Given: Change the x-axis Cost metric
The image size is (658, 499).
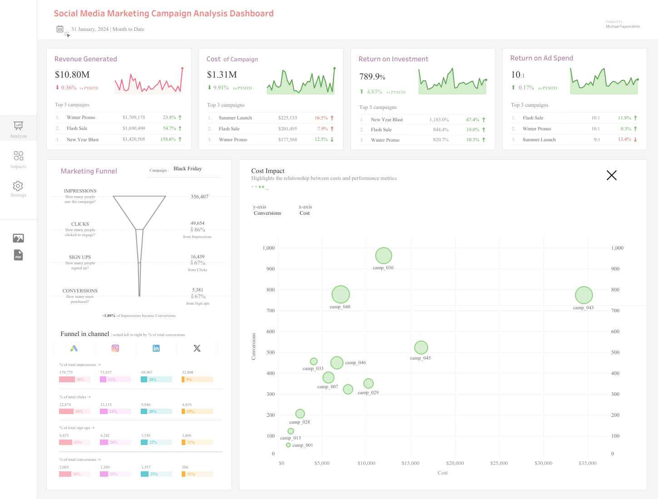Looking at the screenshot, I should tap(305, 213).
